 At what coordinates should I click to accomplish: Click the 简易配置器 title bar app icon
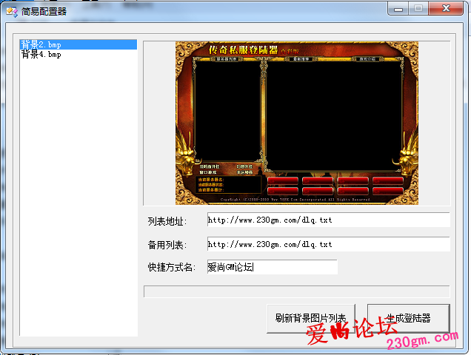12,12
